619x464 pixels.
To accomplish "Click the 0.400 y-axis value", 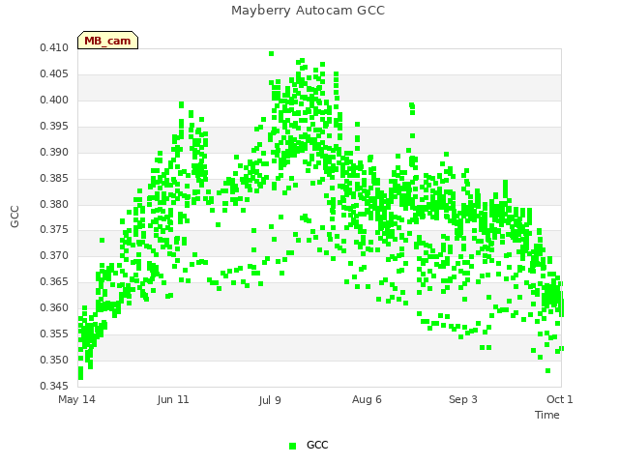I will (x=54, y=100).
